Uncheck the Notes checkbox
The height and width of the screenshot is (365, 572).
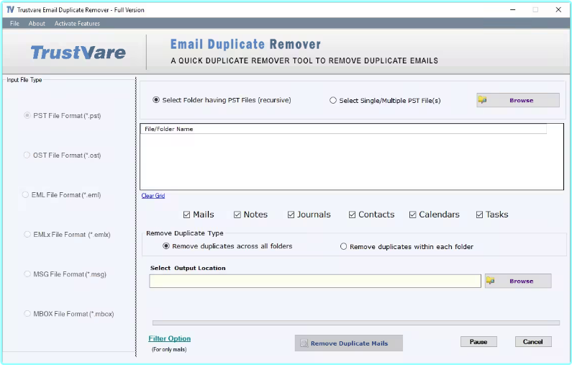click(x=237, y=215)
